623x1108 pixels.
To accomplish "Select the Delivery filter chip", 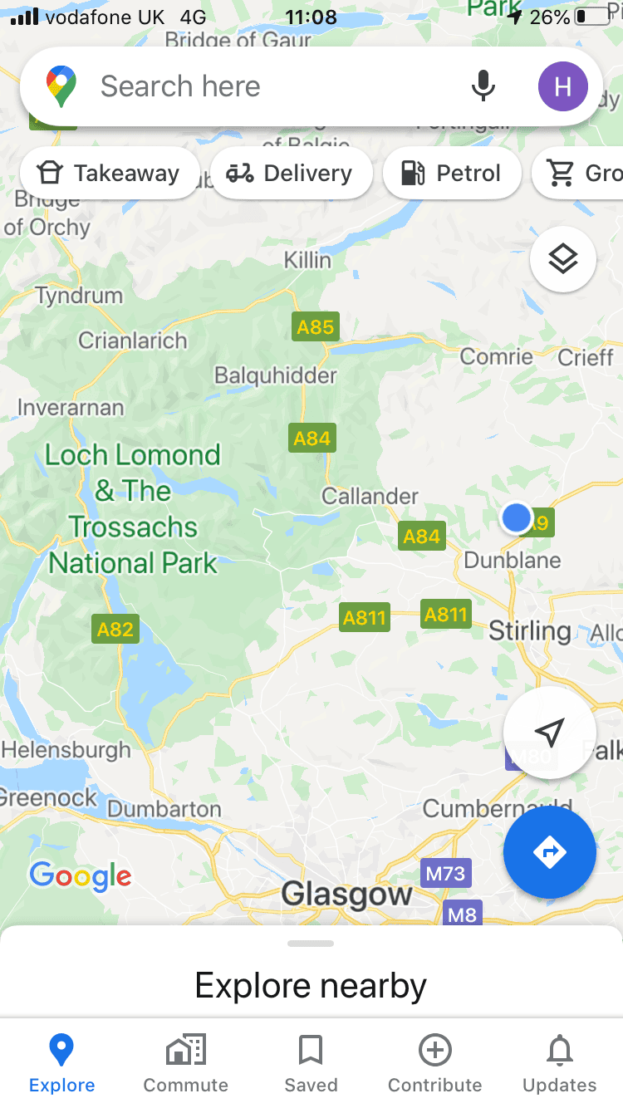I will coord(291,173).
